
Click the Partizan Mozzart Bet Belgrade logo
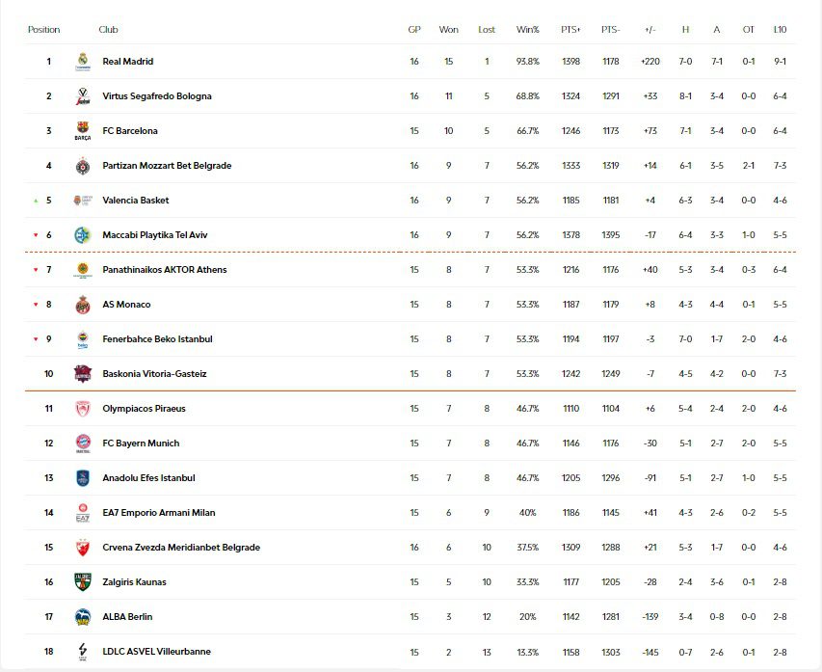pos(83,166)
